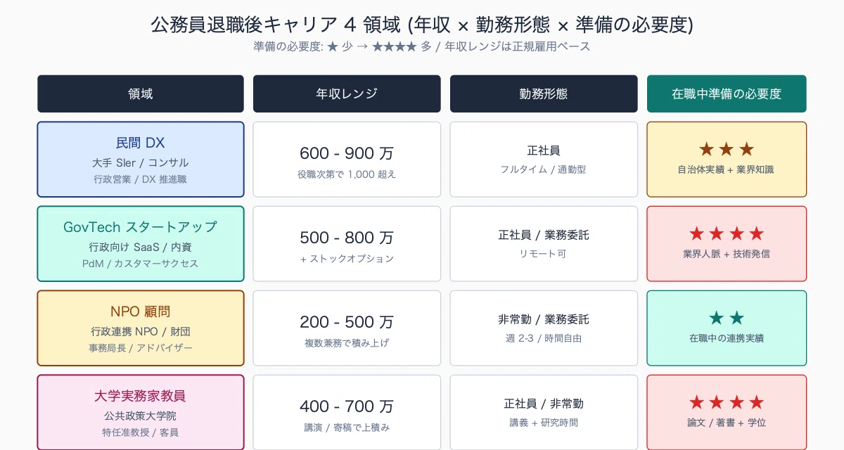Select the 正社員 / 業務委託 remote cell
Image resolution: width=844 pixels, height=450 pixels.
544,244
